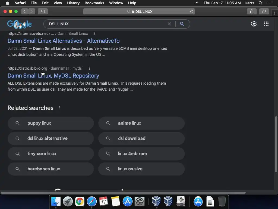Click Spotlight search icon in menu bar

pyautogui.click(x=260, y=3)
